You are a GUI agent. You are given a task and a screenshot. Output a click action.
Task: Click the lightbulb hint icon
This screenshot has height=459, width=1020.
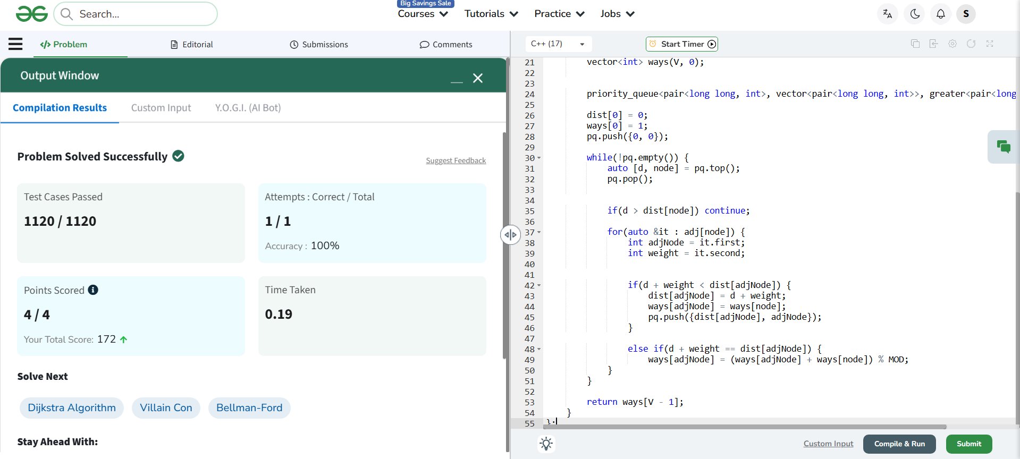pyautogui.click(x=546, y=444)
